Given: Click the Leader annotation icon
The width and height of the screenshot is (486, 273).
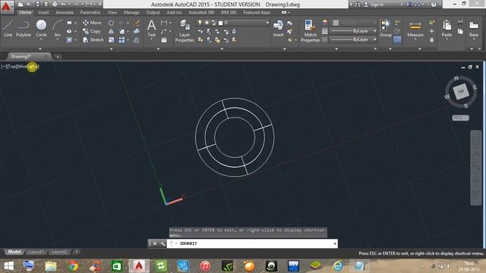Looking at the screenshot, I should click(x=164, y=31).
